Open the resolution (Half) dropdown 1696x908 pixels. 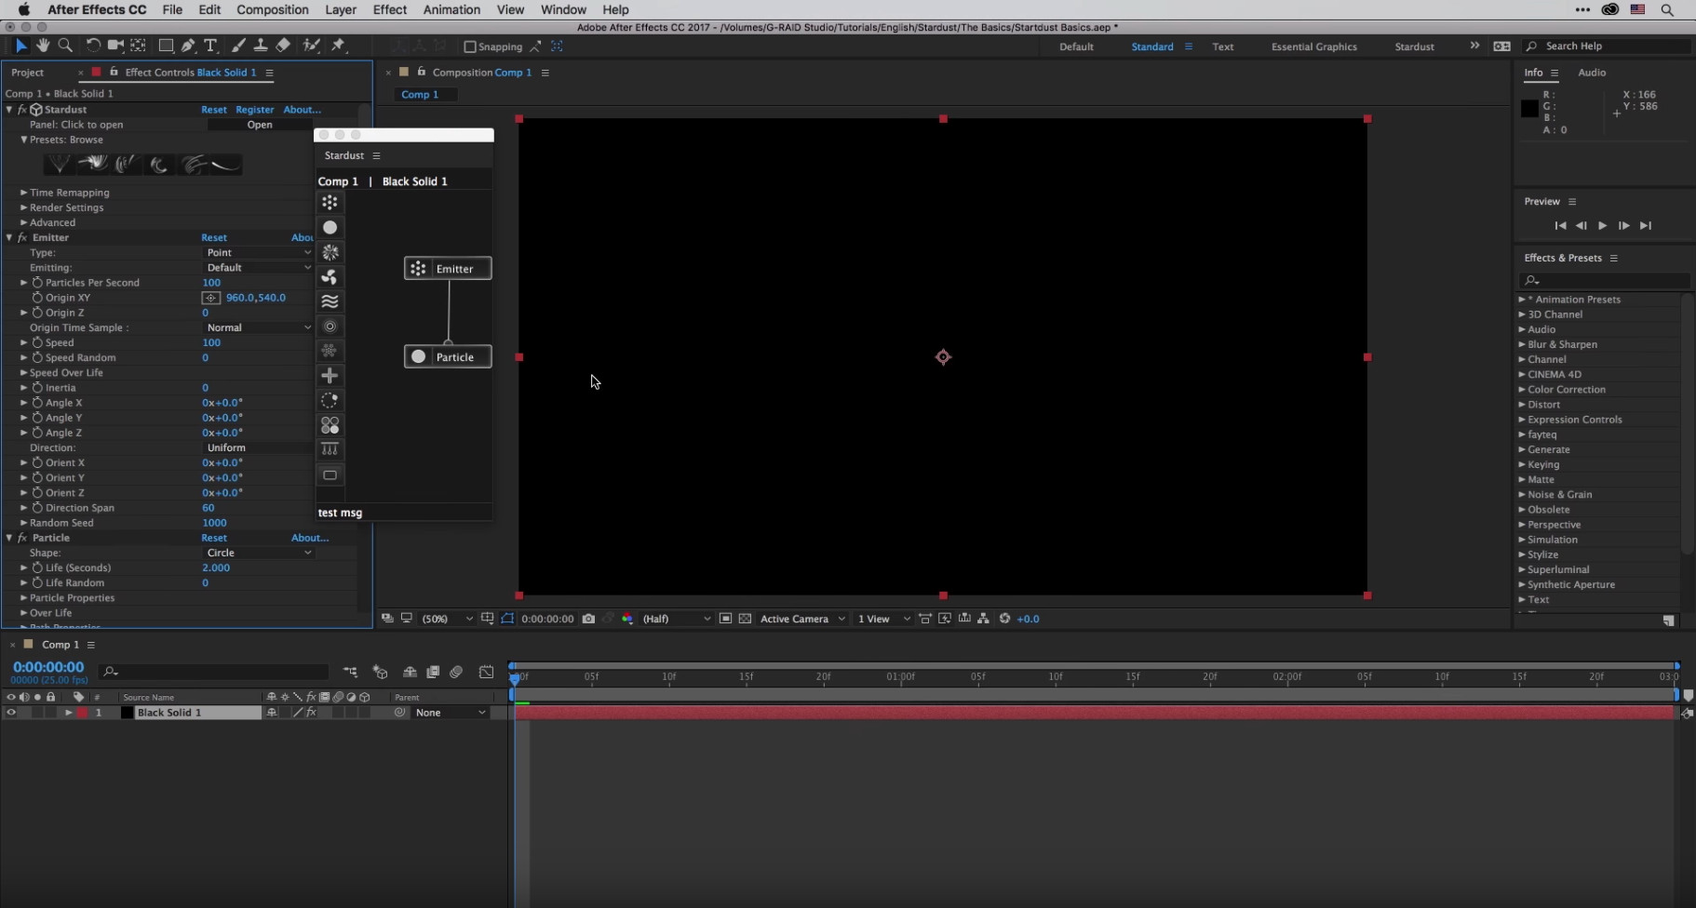pos(677,619)
